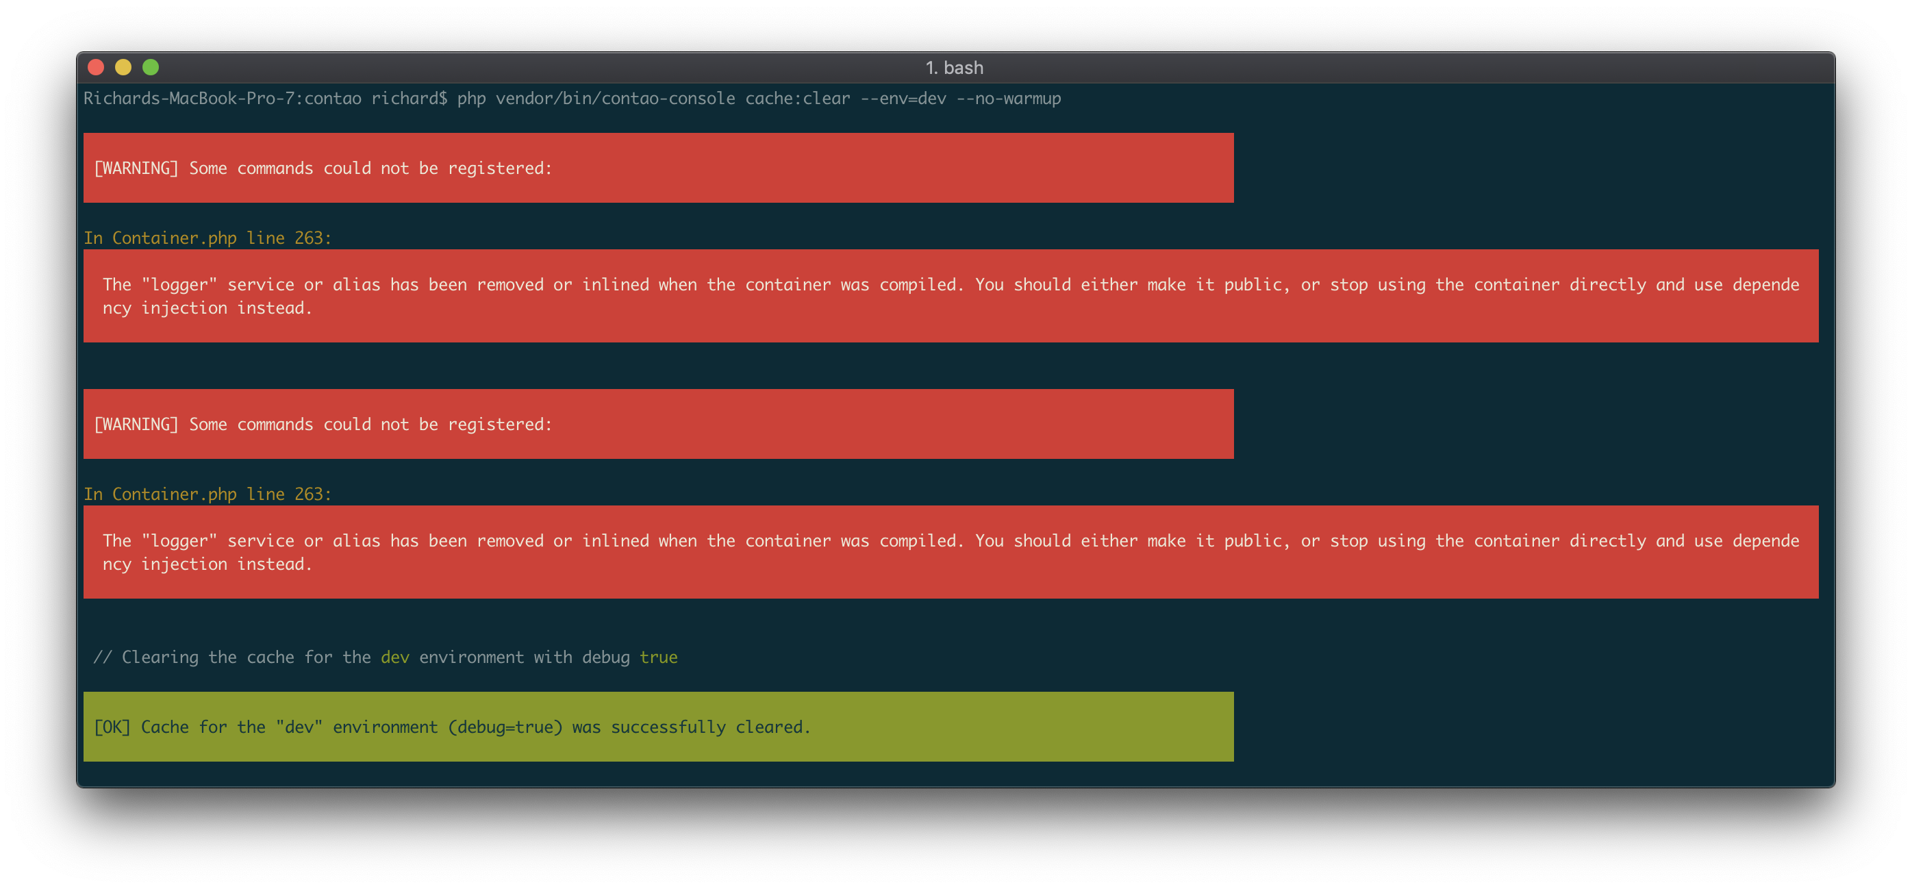This screenshot has height=889, width=1912.
Task: Click the second WARNING message banner
Action: click(659, 424)
